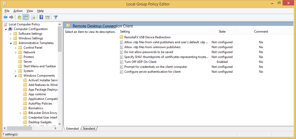
Task: Select the App runtime tree item
Action: 37,94
